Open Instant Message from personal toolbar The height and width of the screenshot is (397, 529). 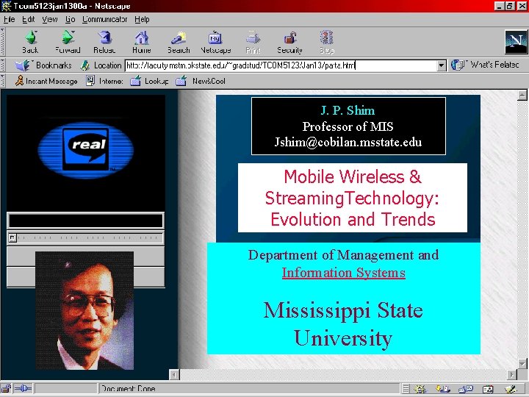tap(46, 81)
